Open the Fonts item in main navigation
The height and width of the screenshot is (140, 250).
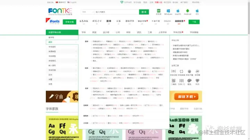point(84,32)
